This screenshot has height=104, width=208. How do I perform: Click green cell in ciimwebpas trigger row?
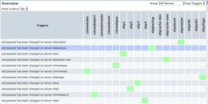coord(116,66)
